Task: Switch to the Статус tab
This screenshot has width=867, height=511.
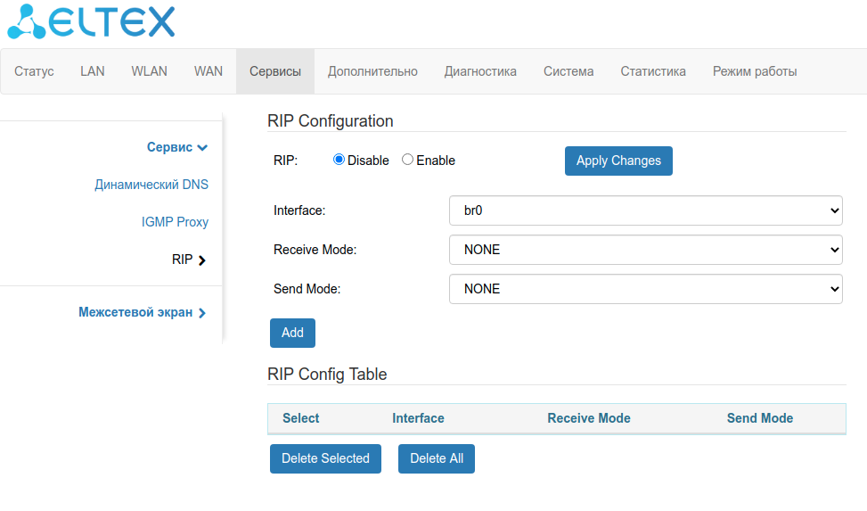Action: 35,71
